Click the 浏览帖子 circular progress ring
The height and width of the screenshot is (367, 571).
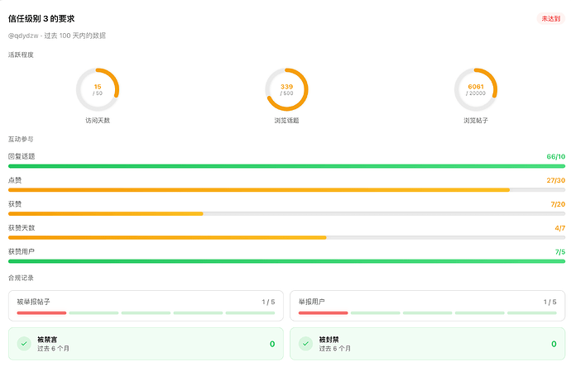476,89
